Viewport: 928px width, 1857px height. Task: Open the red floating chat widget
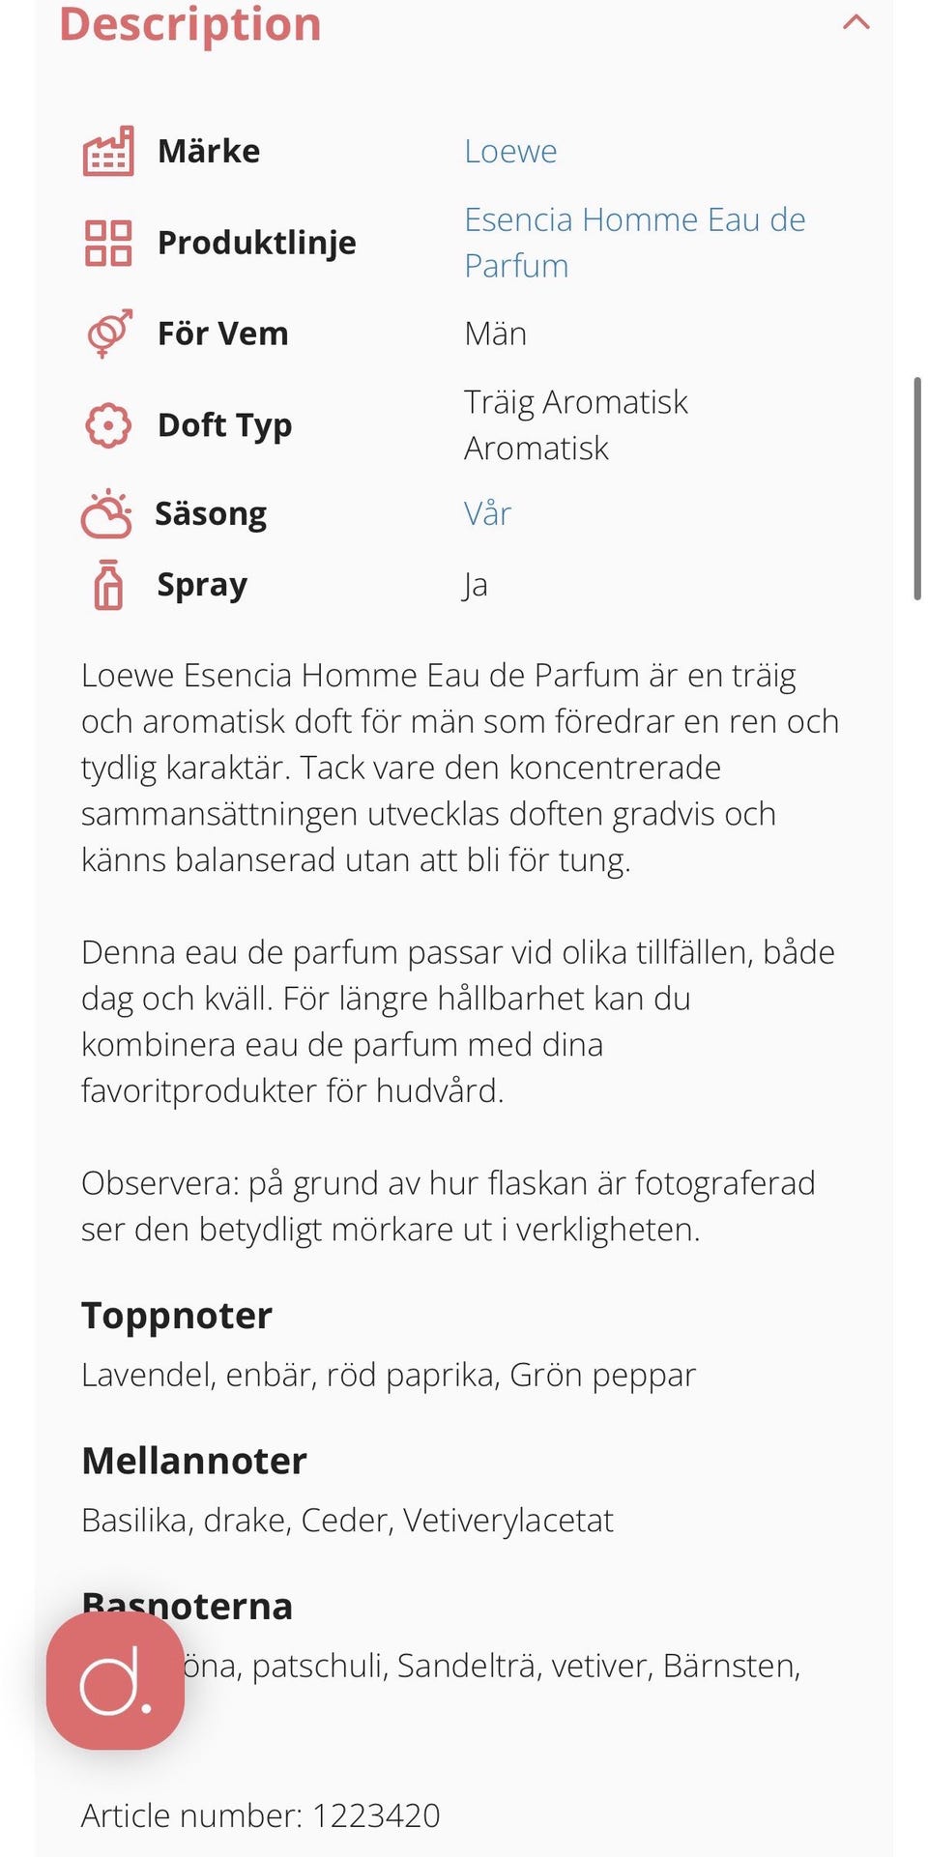115,1680
